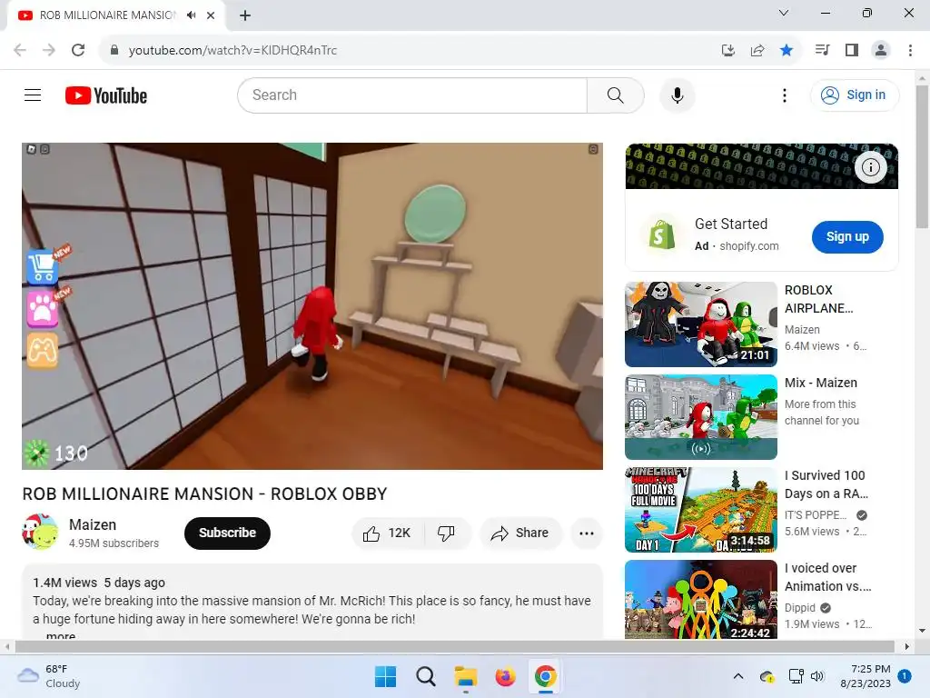Click the horizontal page scrollbar

click(454, 646)
